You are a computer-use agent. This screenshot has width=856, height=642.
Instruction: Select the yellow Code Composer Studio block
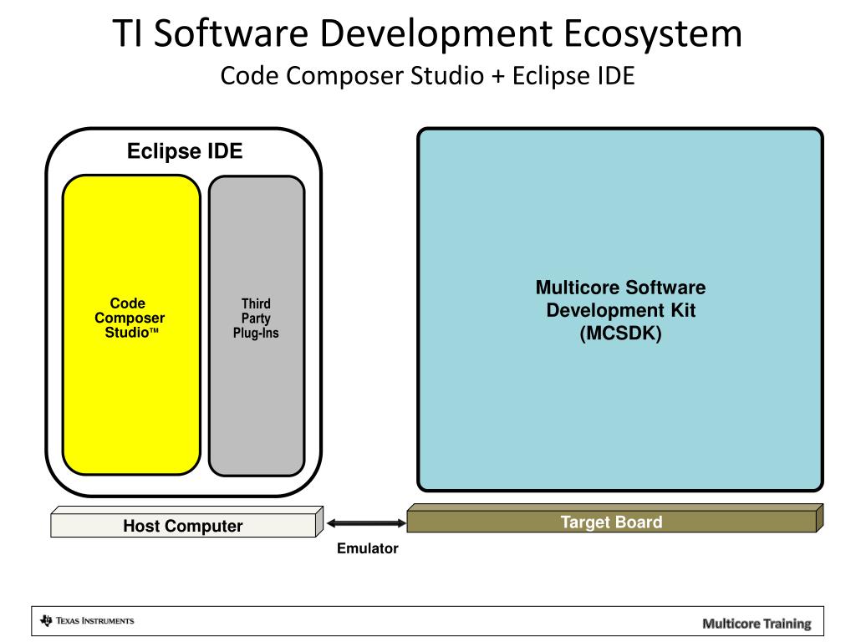pos(131,325)
